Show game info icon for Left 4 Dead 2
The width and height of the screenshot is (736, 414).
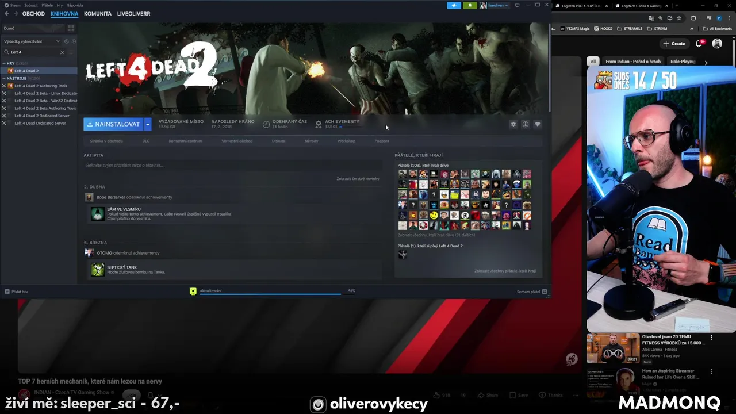click(525, 124)
